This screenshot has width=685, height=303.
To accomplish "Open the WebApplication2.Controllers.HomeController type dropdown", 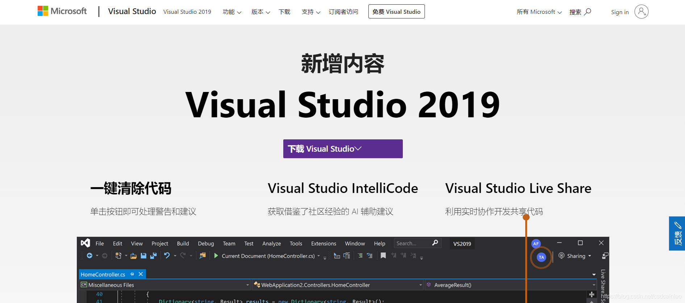I will click(338, 285).
